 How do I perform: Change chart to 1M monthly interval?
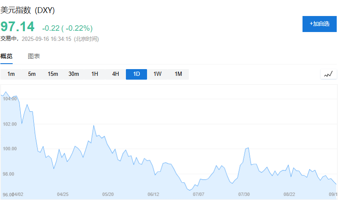(x=178, y=74)
